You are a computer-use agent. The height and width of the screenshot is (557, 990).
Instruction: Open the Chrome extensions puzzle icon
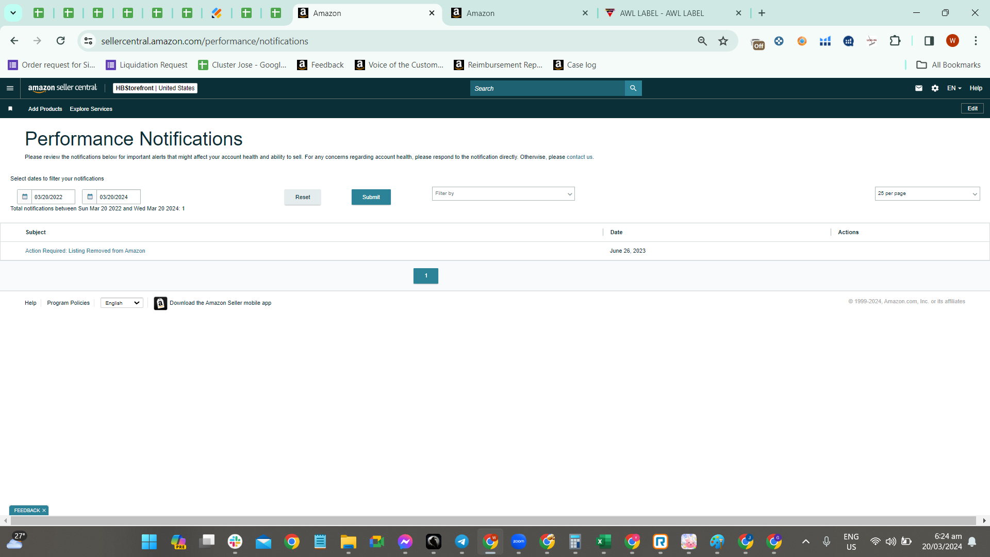(x=895, y=41)
